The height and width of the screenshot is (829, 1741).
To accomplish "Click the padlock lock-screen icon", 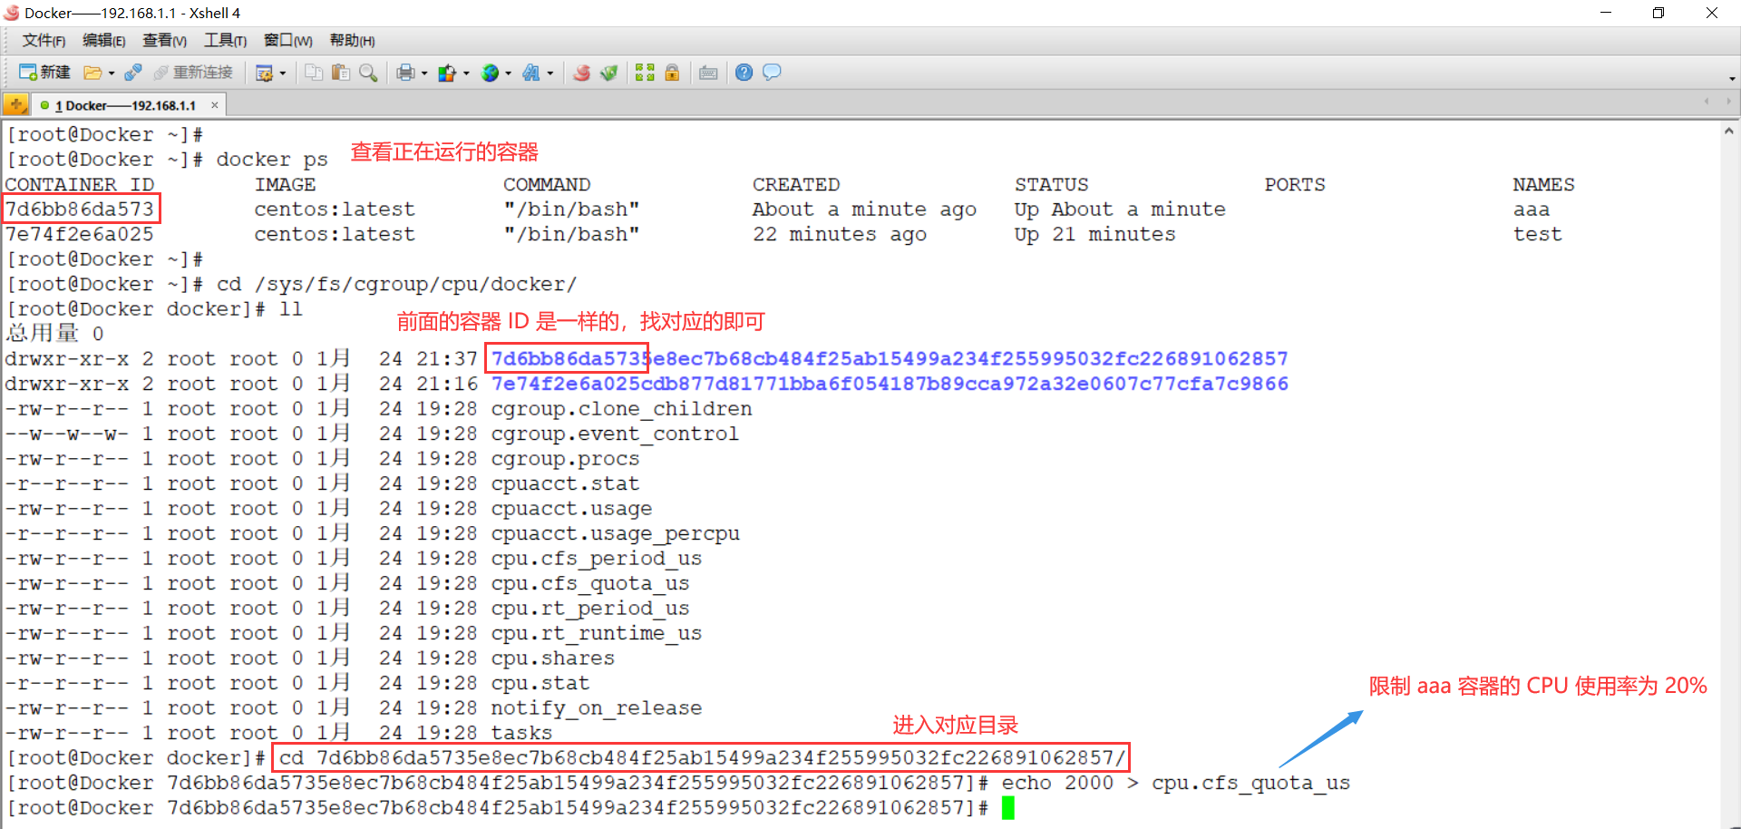I will (x=672, y=73).
